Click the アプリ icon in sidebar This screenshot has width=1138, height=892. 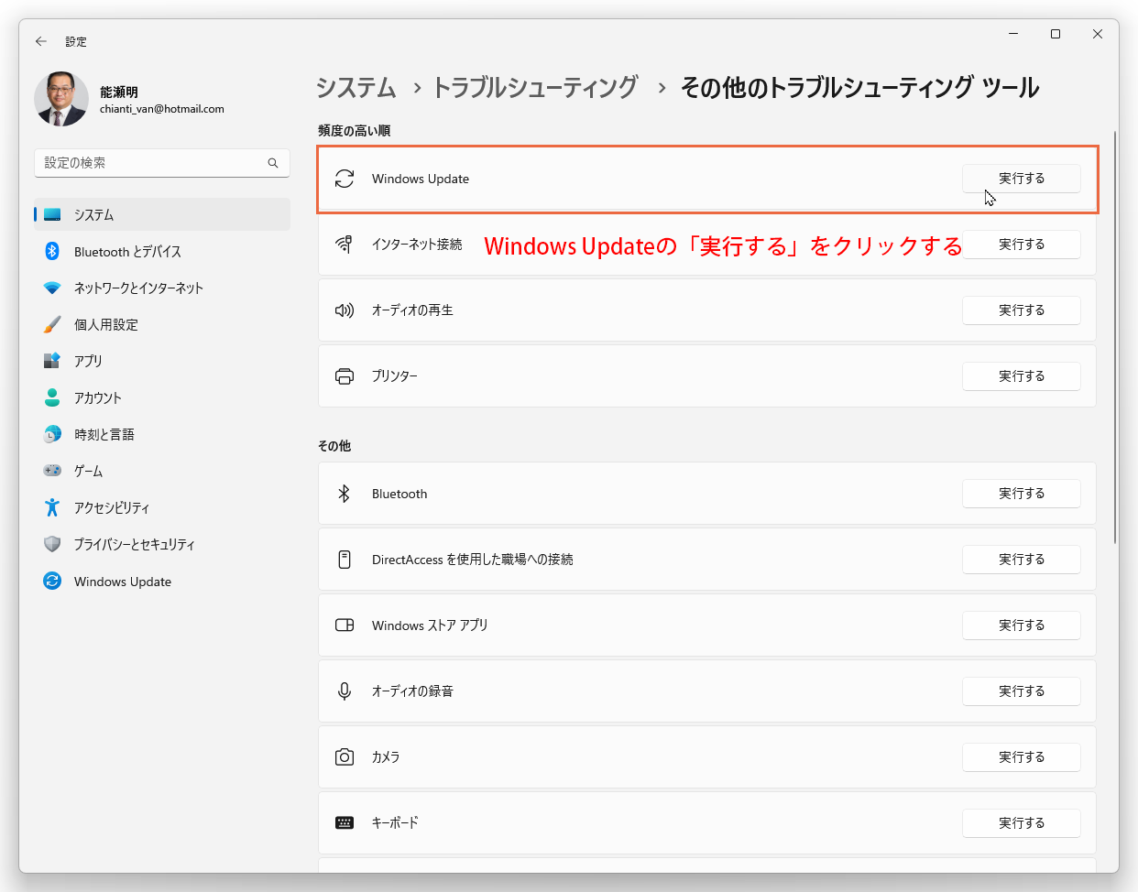[x=52, y=361]
